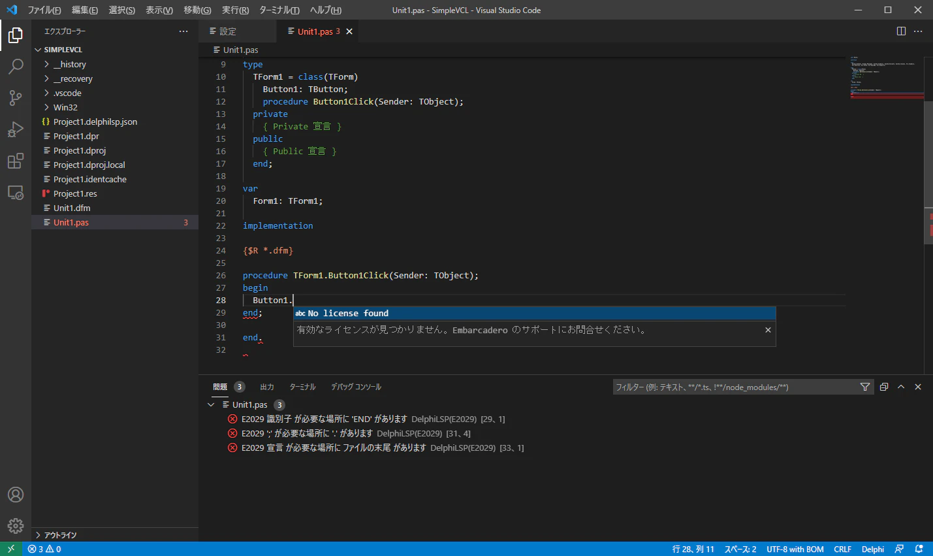The width and height of the screenshot is (933, 556).
Task: Click the Delphi language mode button
Action: coord(872,549)
